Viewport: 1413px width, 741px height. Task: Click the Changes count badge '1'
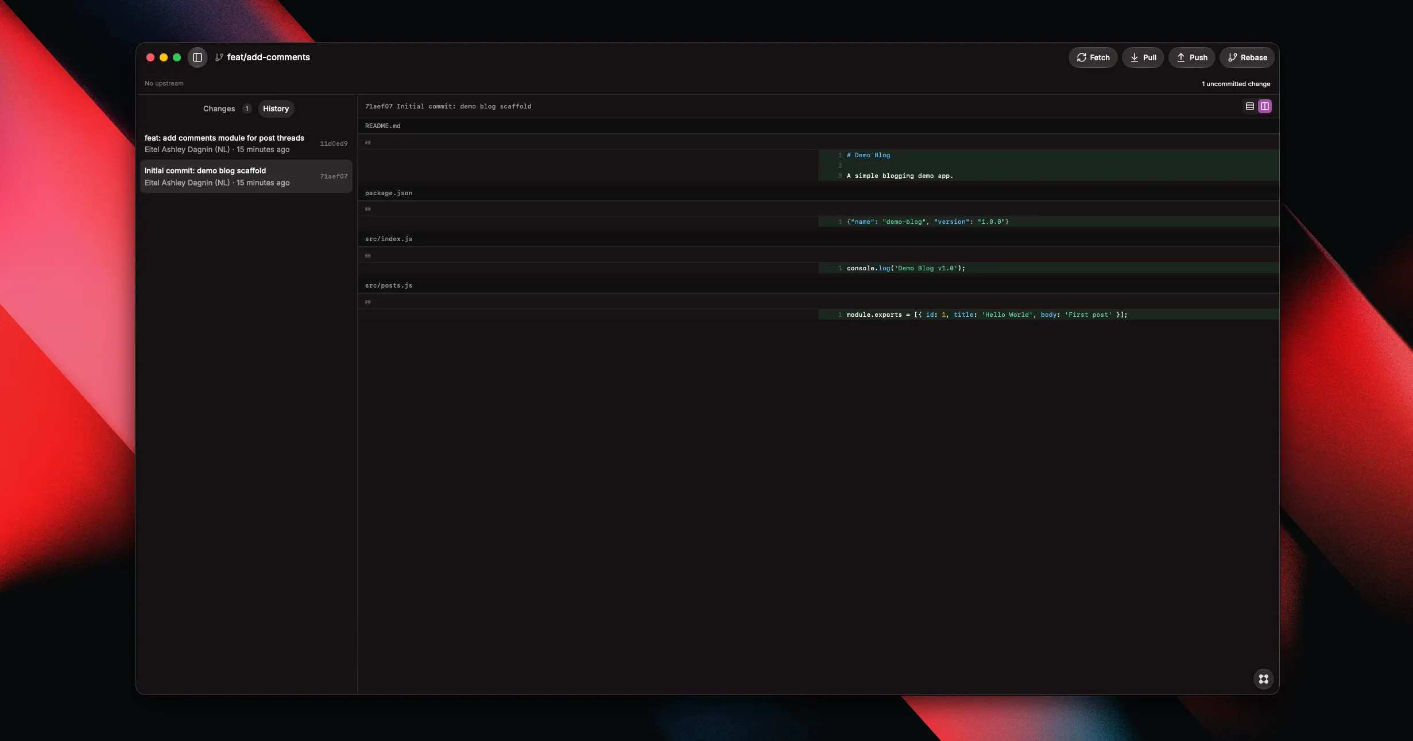(247, 108)
